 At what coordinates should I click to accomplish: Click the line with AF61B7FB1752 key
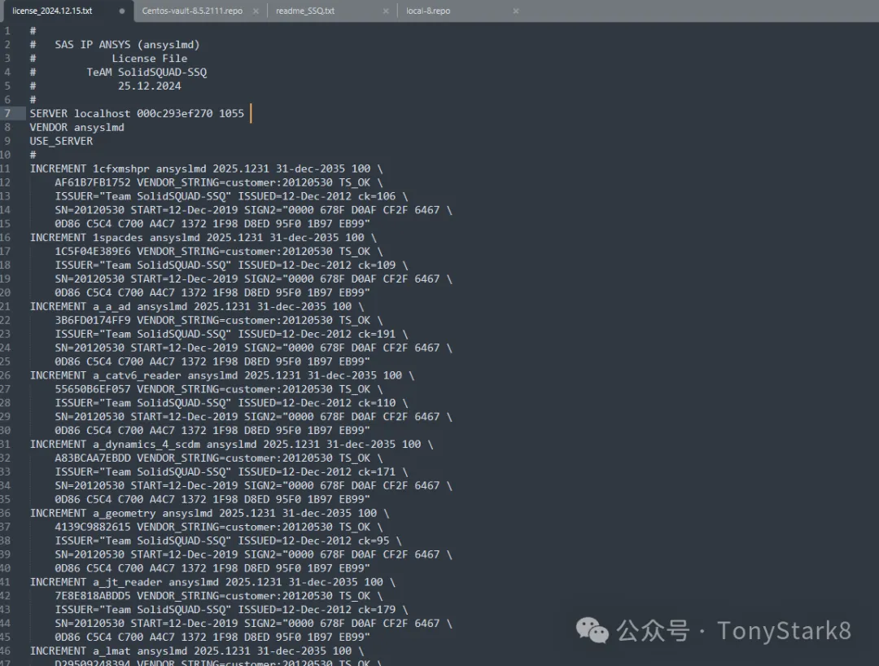pos(219,182)
